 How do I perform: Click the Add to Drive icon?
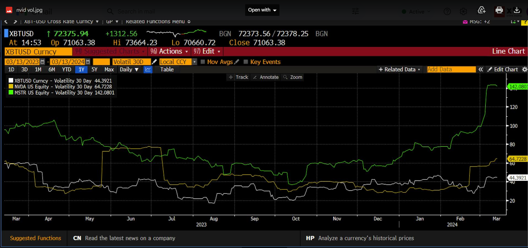point(482,10)
